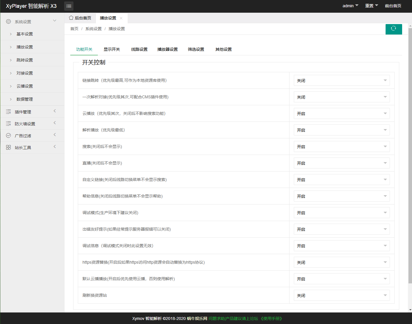Switch to the 播放器设置 tab

[x=168, y=49]
